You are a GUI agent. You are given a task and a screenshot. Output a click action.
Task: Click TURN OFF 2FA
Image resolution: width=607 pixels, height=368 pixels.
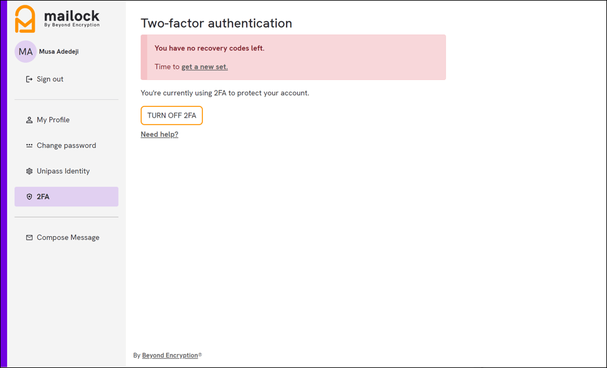(171, 115)
